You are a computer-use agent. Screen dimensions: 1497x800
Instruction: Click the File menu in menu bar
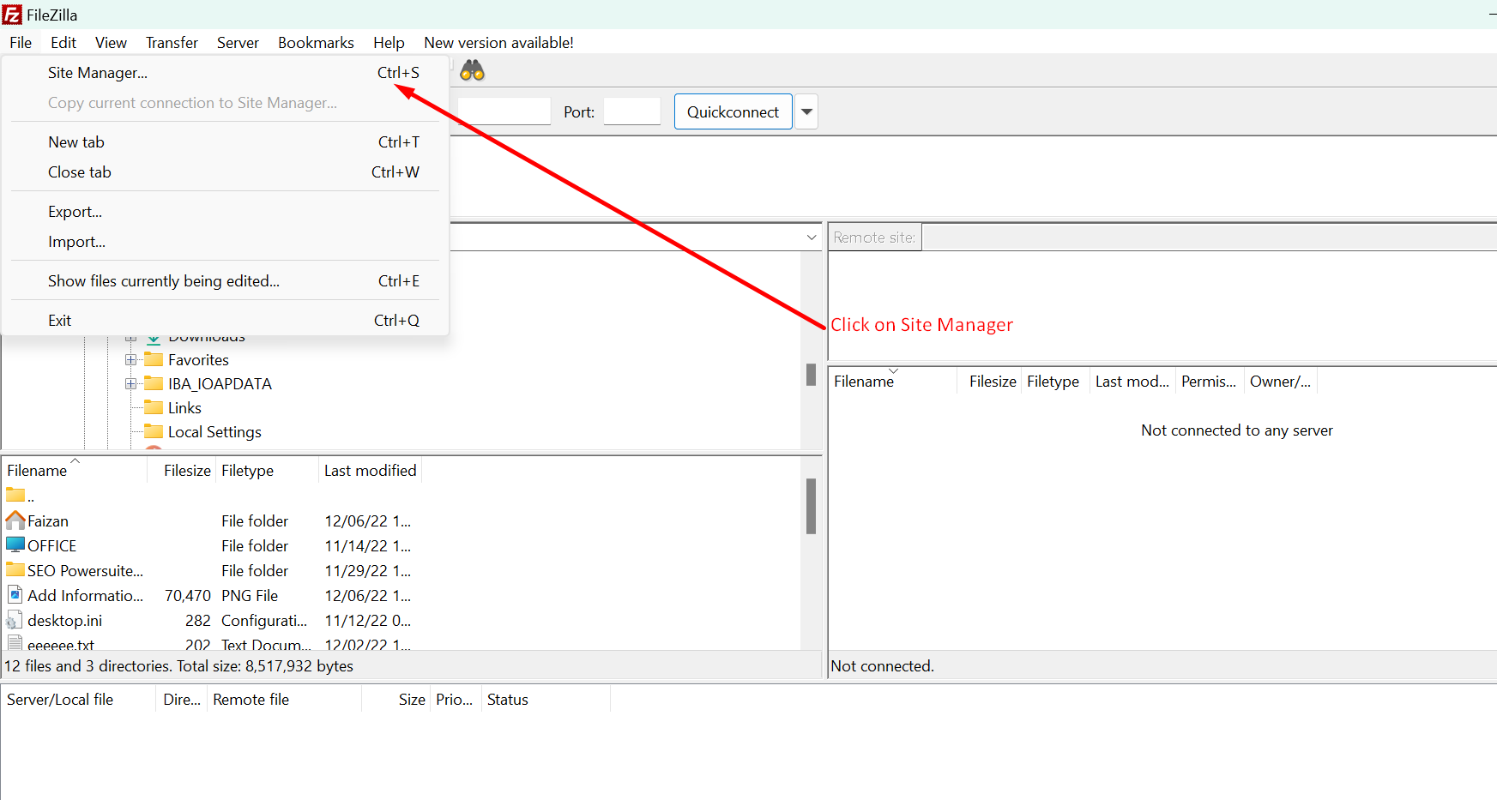click(x=21, y=43)
